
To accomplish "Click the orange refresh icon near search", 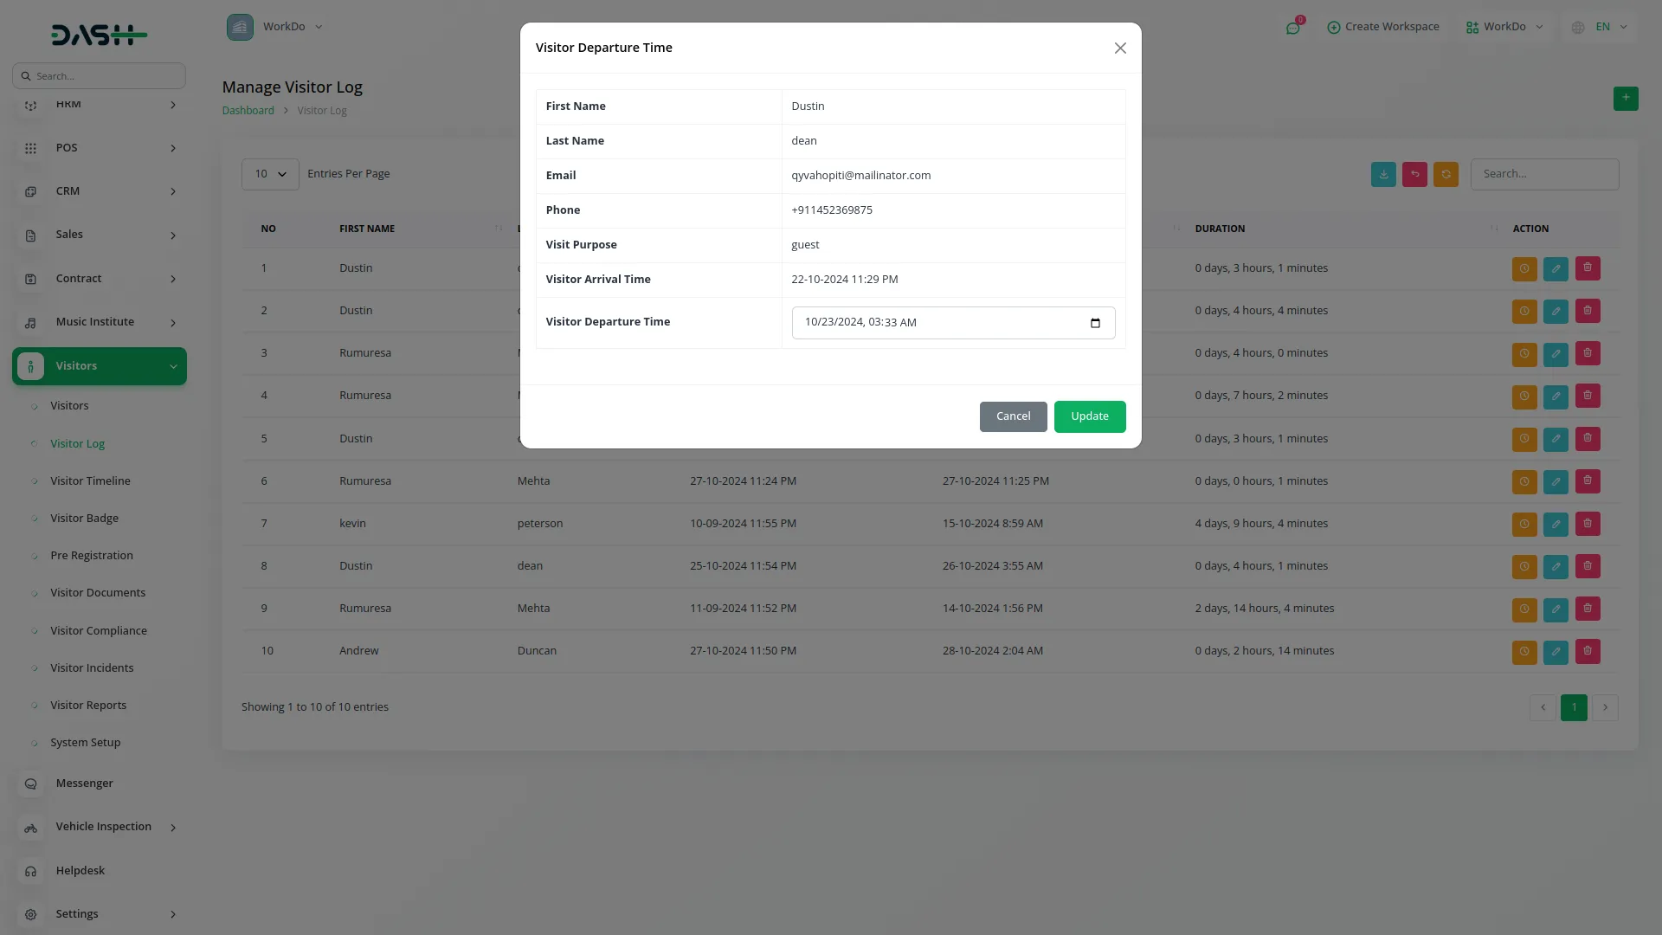I will click(x=1446, y=174).
